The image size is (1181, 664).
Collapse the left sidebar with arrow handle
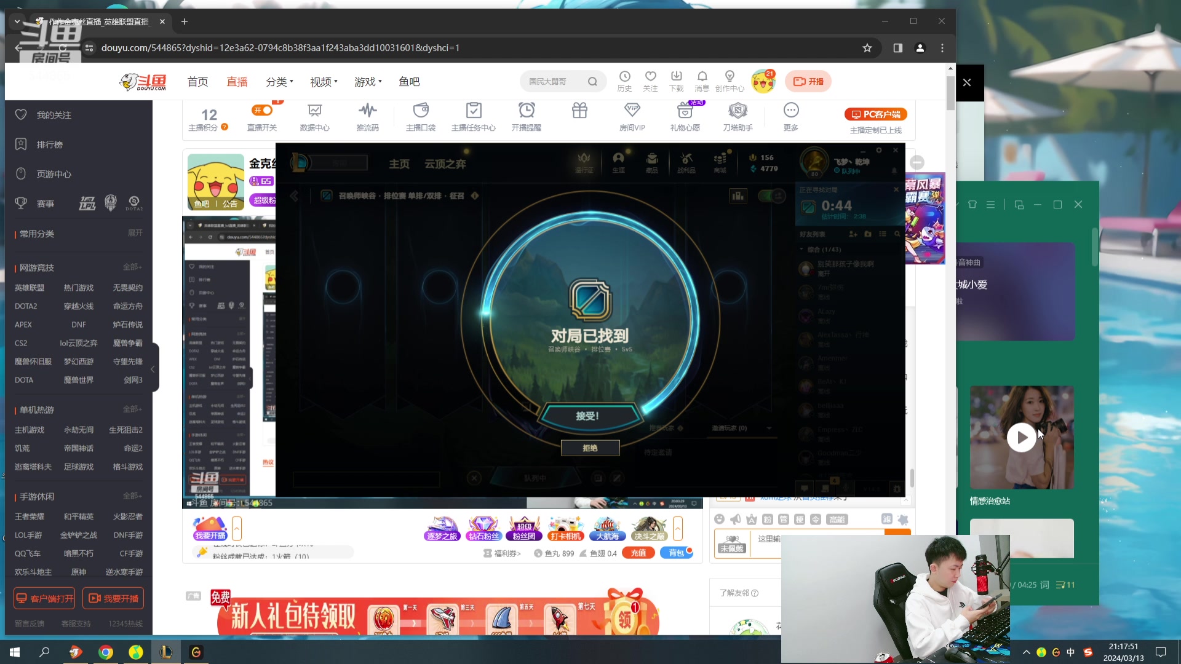pyautogui.click(x=153, y=369)
